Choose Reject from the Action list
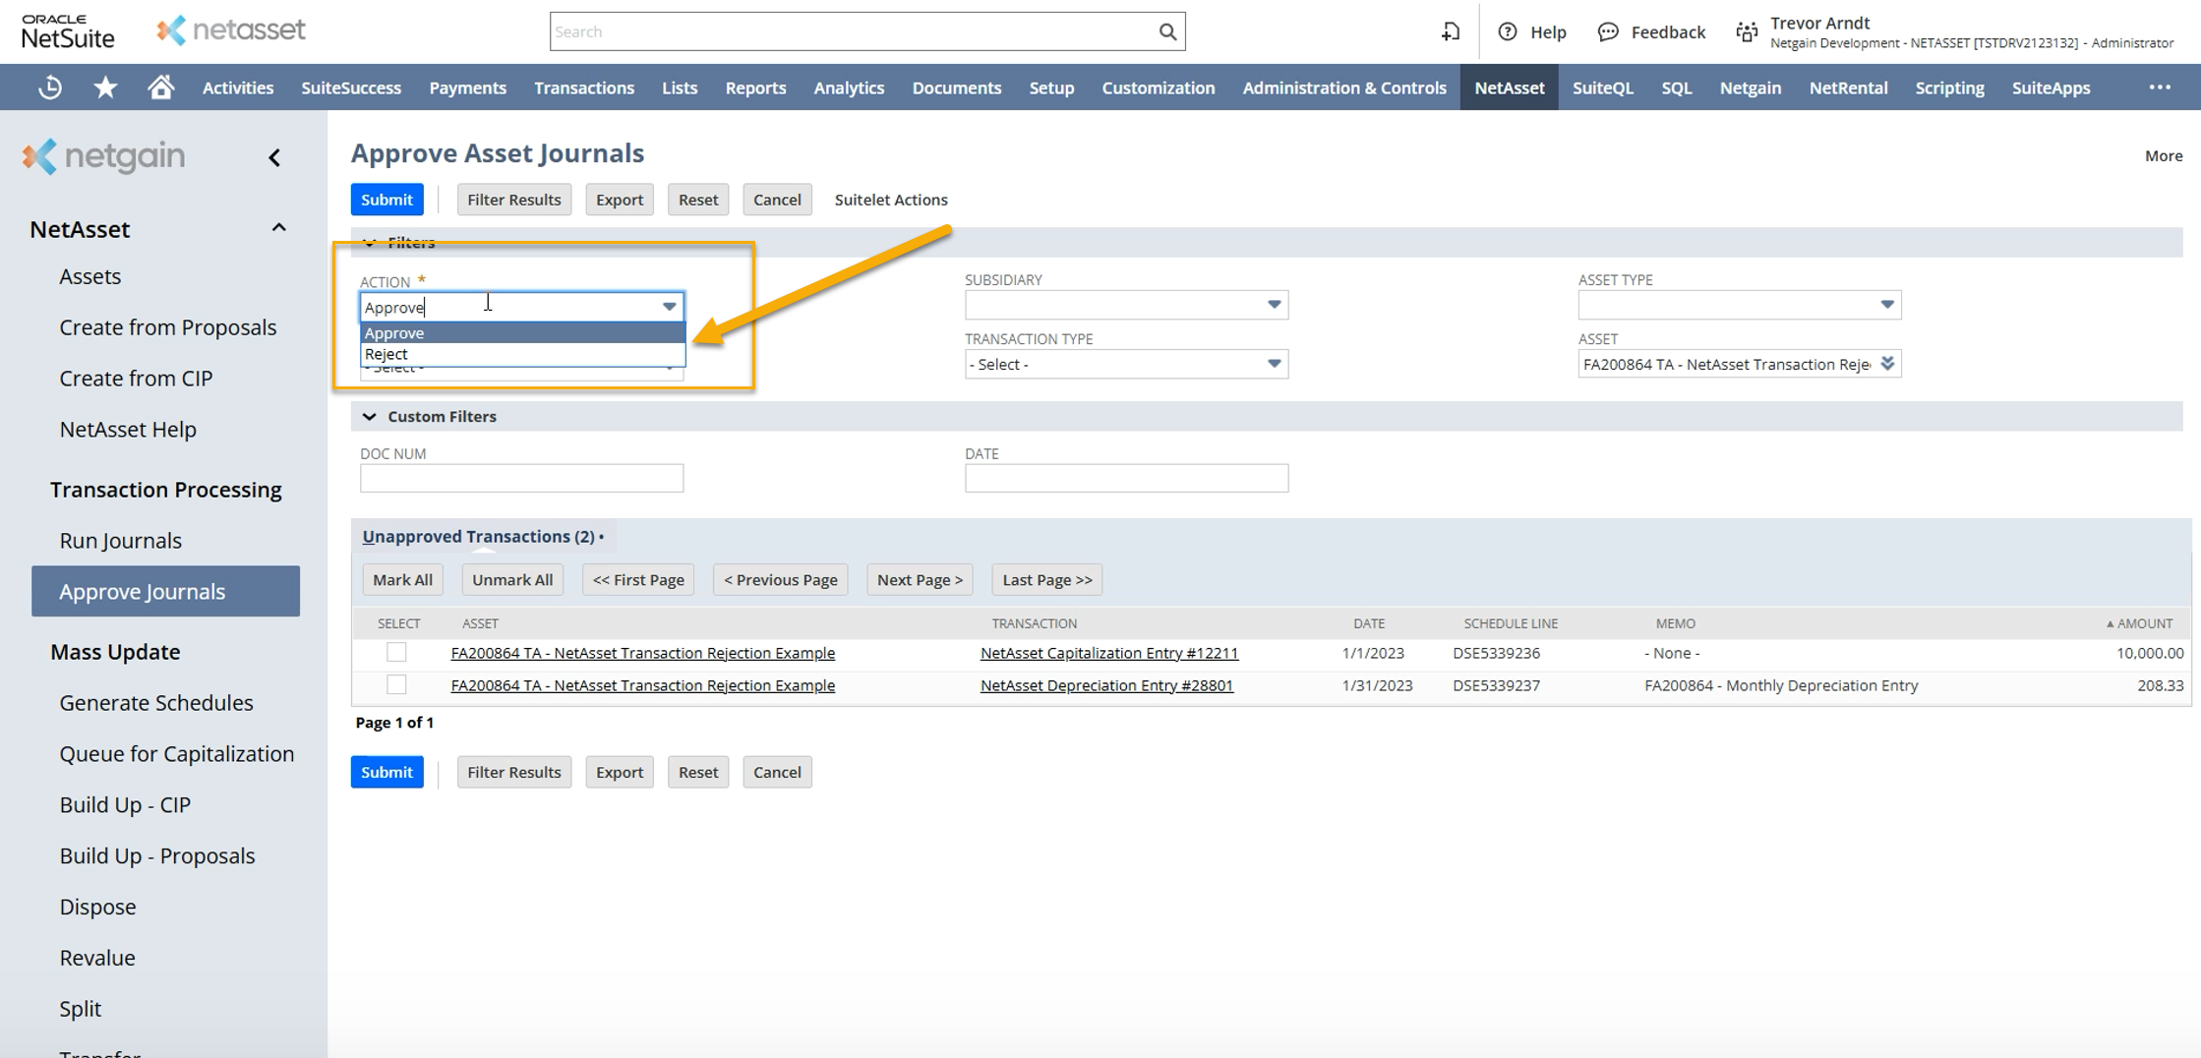 [522, 354]
